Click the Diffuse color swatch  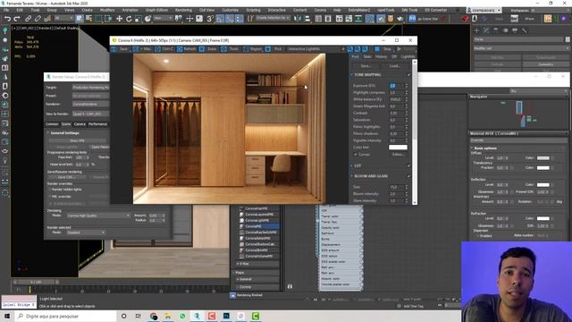(543, 157)
